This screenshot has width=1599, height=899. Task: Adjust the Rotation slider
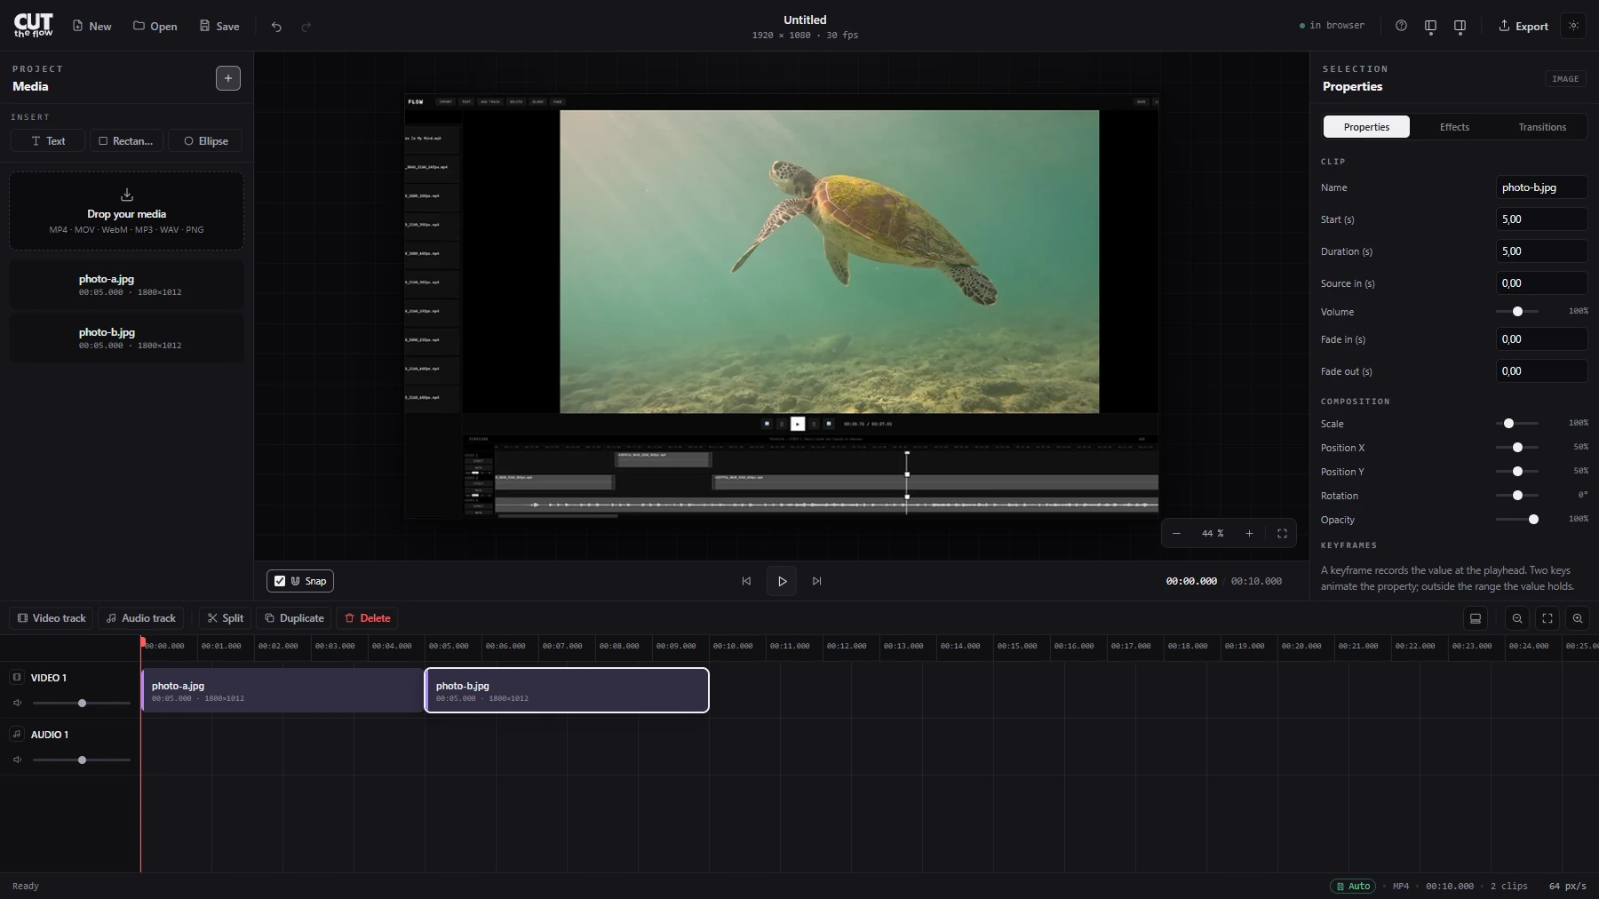pos(1517,496)
